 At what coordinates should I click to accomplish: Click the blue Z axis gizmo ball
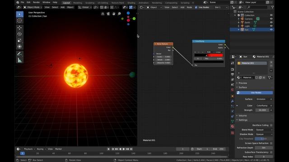pos(128,13)
